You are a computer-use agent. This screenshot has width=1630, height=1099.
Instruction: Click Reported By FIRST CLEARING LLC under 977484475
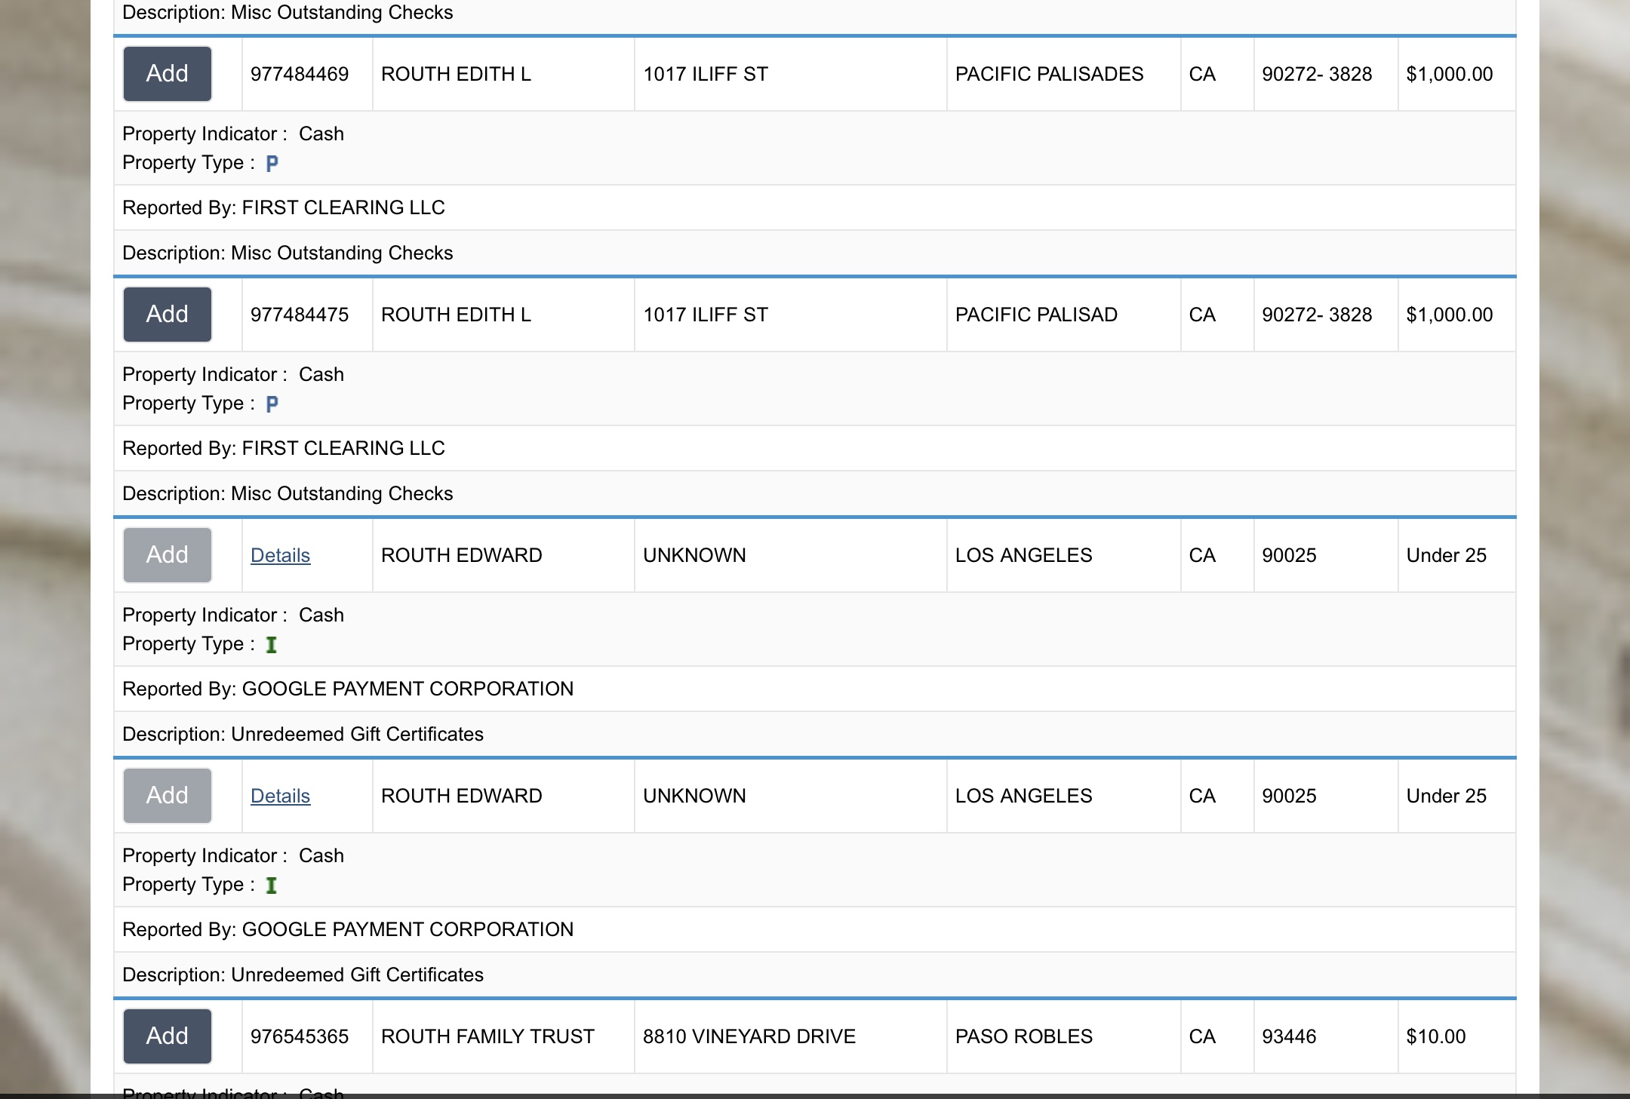tap(284, 448)
